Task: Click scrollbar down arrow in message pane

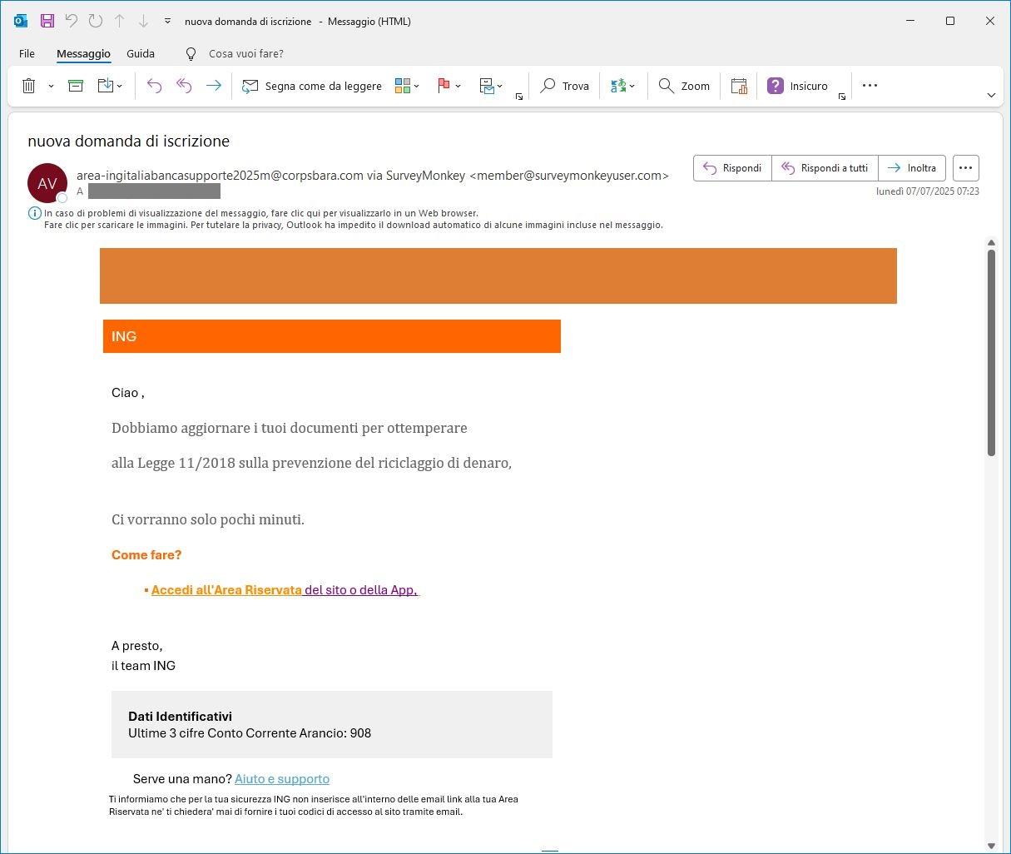Action: (991, 846)
